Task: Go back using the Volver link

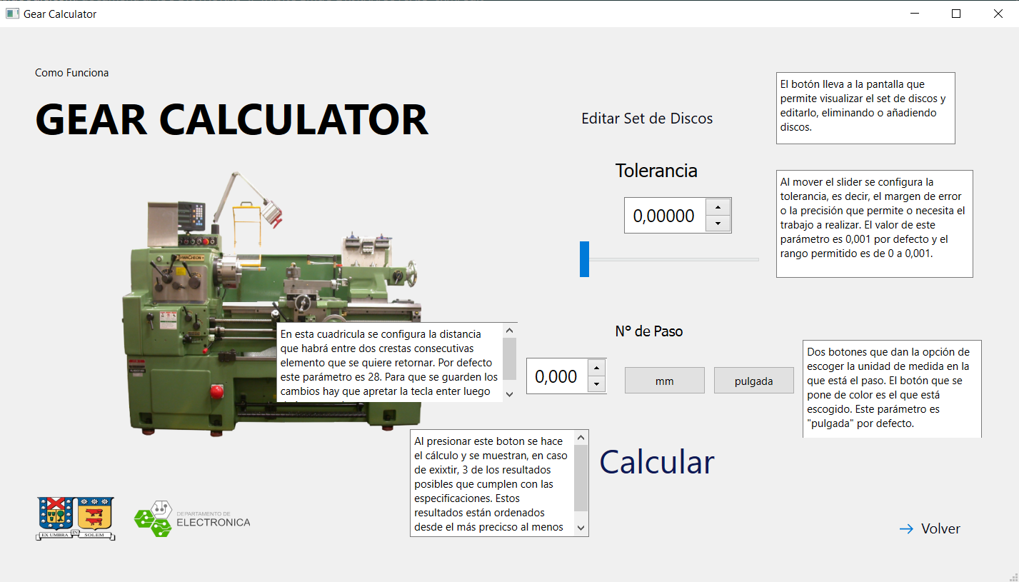Action: point(940,529)
